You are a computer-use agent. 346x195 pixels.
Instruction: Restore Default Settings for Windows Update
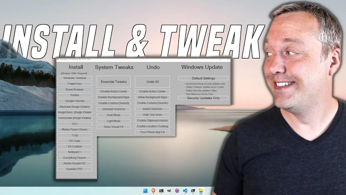203,78
